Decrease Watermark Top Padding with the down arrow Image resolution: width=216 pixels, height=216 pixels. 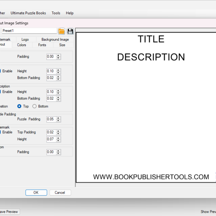coord(59,134)
